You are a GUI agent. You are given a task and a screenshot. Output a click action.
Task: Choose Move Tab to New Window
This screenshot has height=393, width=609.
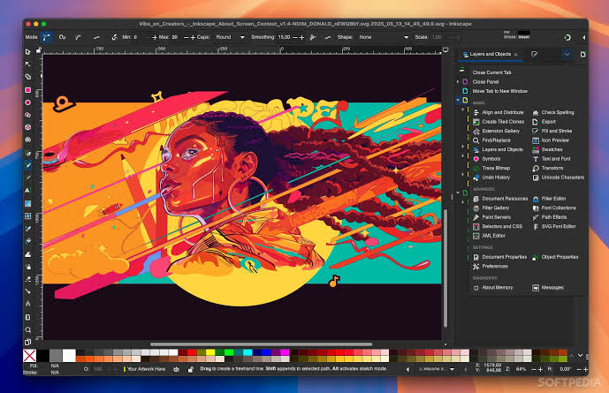pos(500,91)
